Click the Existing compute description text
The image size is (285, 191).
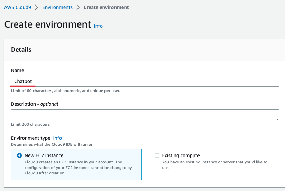click(214, 165)
